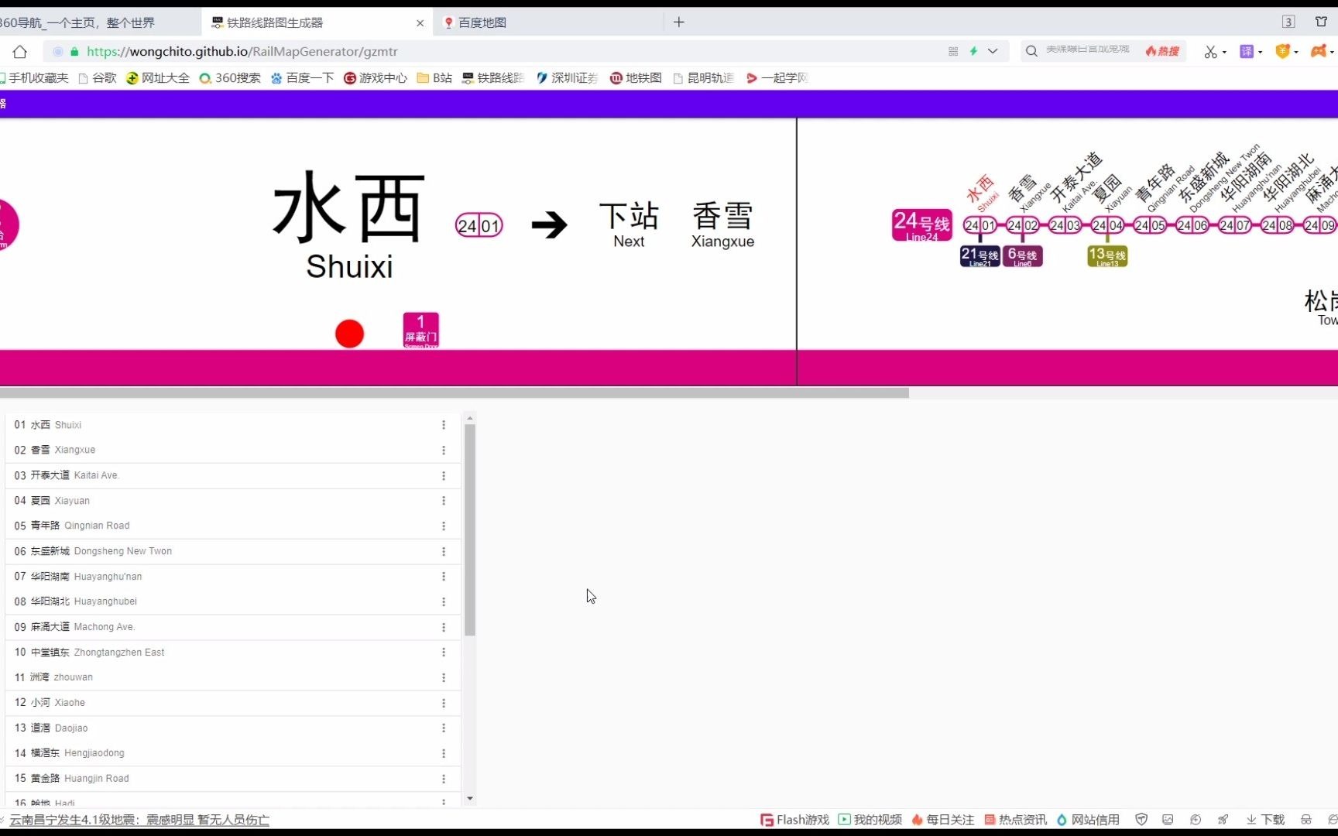Click the 24号线 line badge on map
The image size is (1338, 836).
point(921,225)
